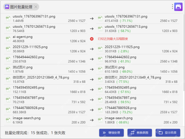Click result file icon of 96.97KB 1766494442602.png
Image resolution: width=185 pixels, height=139 pixels.
pos(100,59)
